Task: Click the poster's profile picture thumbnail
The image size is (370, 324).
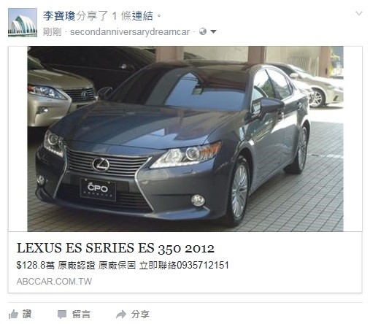Action: pos(23,23)
